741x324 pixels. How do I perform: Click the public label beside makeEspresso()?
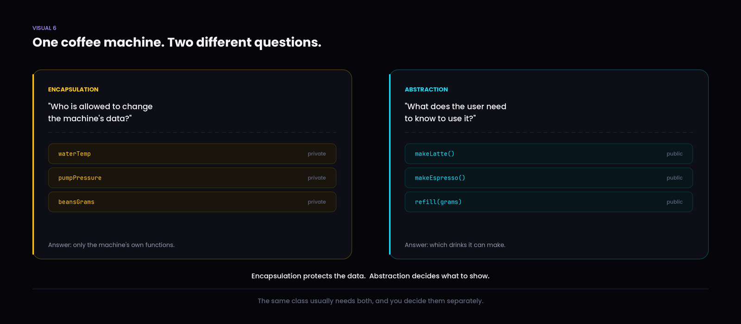[x=674, y=178]
